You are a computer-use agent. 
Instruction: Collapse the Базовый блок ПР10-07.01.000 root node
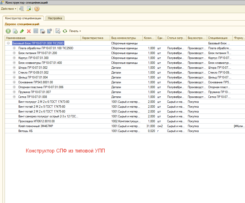tap(8, 43)
